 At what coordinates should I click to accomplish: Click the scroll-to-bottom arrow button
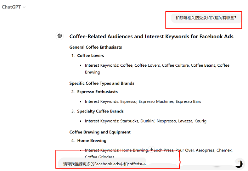[x=151, y=149]
